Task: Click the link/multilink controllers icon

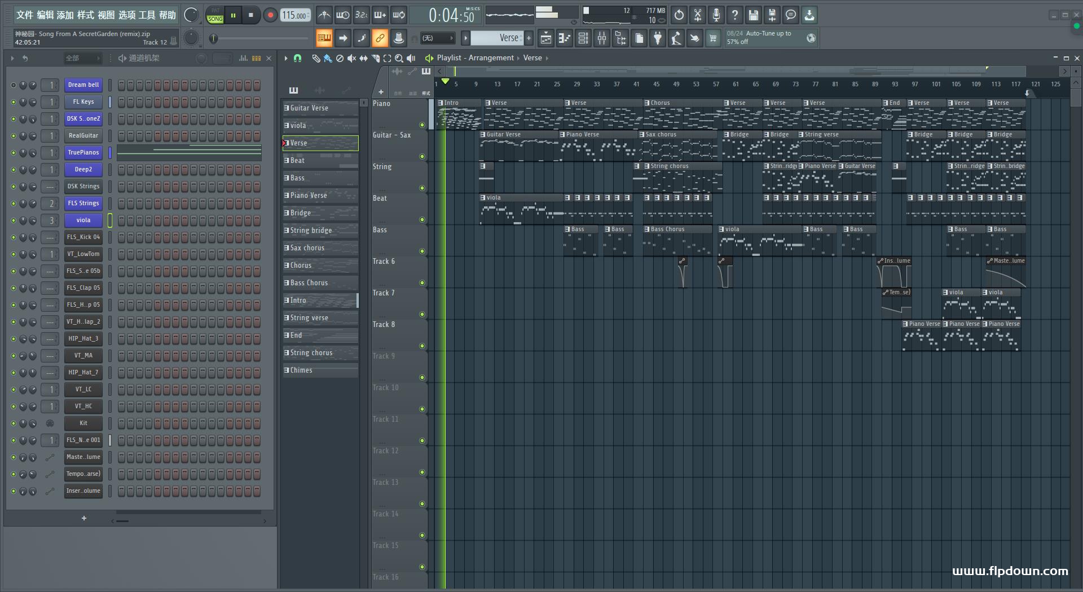Action: (380, 38)
